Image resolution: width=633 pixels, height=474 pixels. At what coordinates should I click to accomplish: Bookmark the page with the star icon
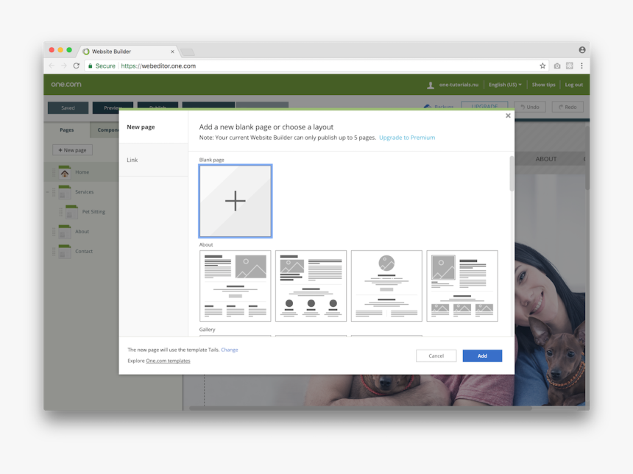pyautogui.click(x=542, y=66)
